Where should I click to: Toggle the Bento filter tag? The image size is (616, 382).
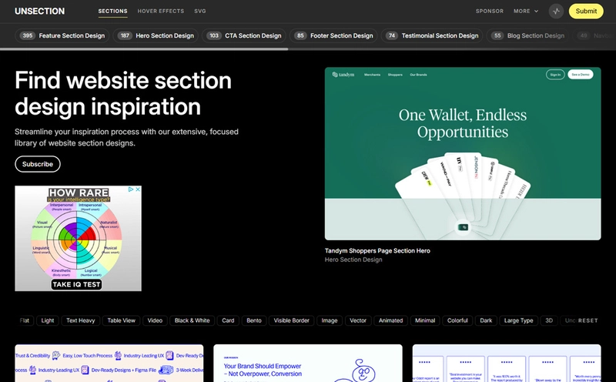tap(254, 320)
